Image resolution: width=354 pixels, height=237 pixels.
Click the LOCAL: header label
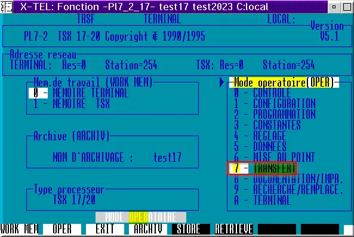pyautogui.click(x=281, y=19)
